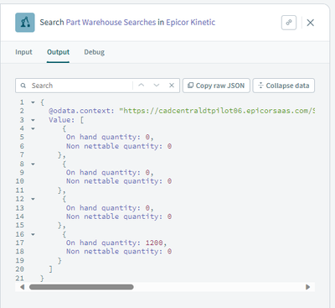This screenshot has width=335, height=308.
Task: Click the @odata.context URL value
Action: tap(217, 111)
